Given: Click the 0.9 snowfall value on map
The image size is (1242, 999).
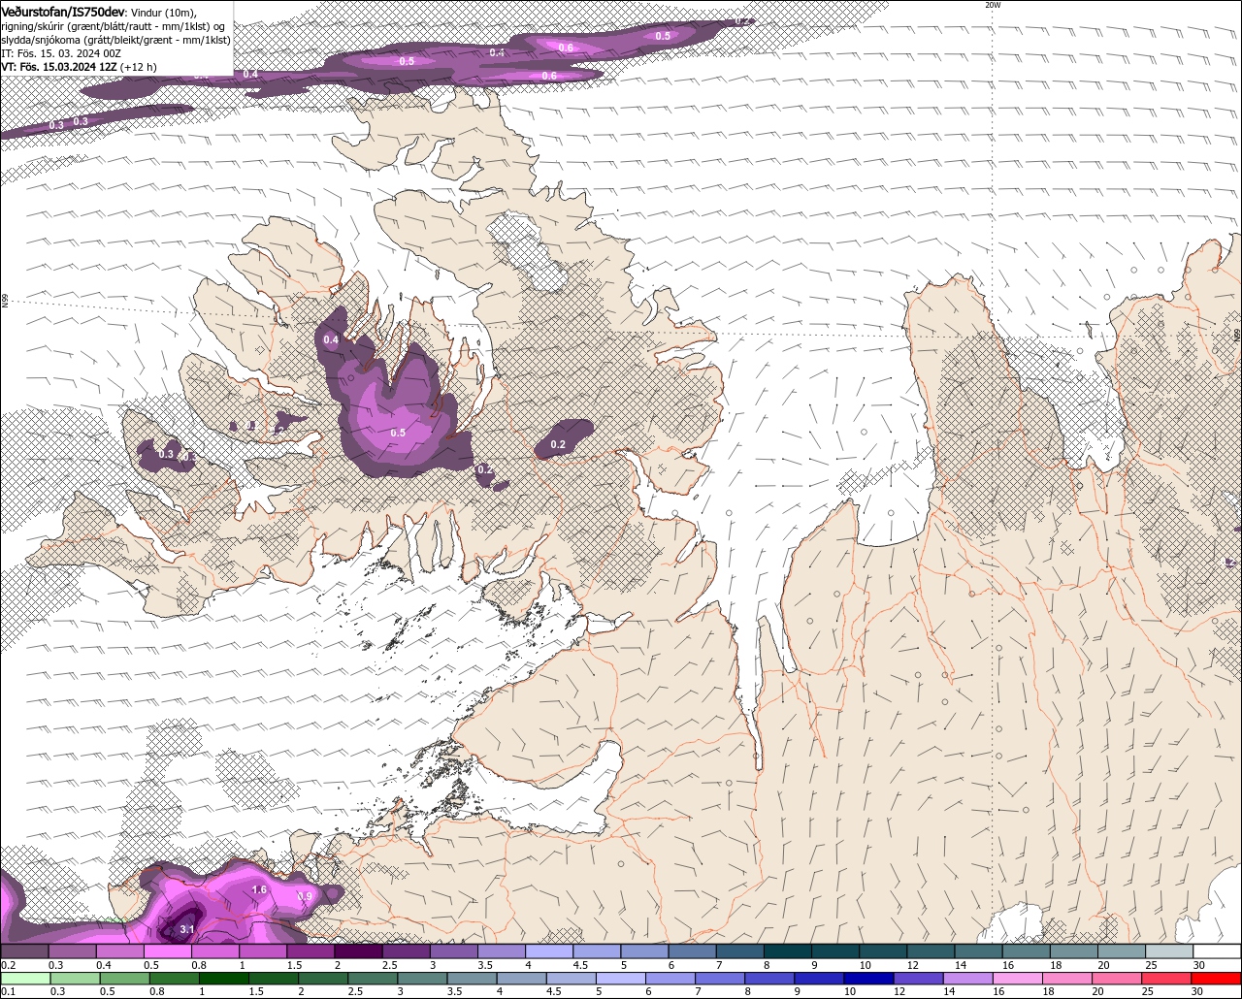Looking at the screenshot, I should coord(305,896).
